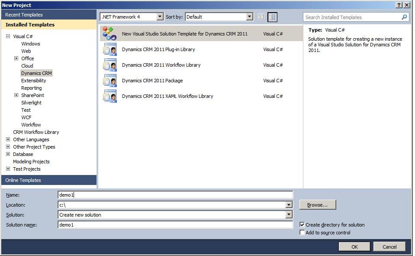The height and width of the screenshot is (256, 415).
Task: Open the Recent Templates section
Action: point(24,15)
